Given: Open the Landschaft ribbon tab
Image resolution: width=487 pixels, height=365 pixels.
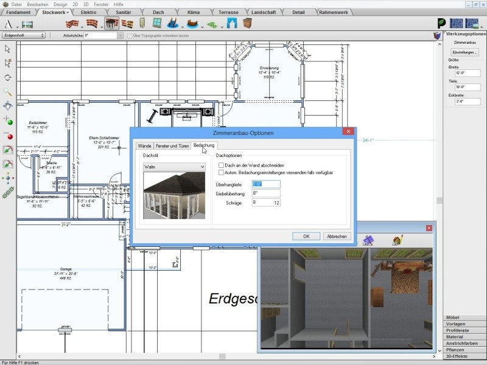Looking at the screenshot, I should click(x=264, y=12).
